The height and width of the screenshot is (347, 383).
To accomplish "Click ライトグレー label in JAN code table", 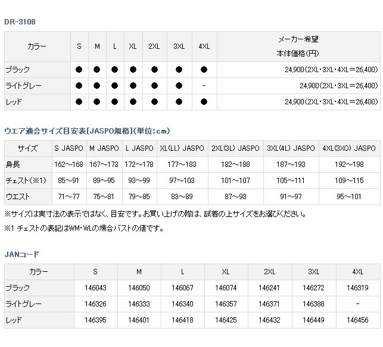I will [23, 304].
